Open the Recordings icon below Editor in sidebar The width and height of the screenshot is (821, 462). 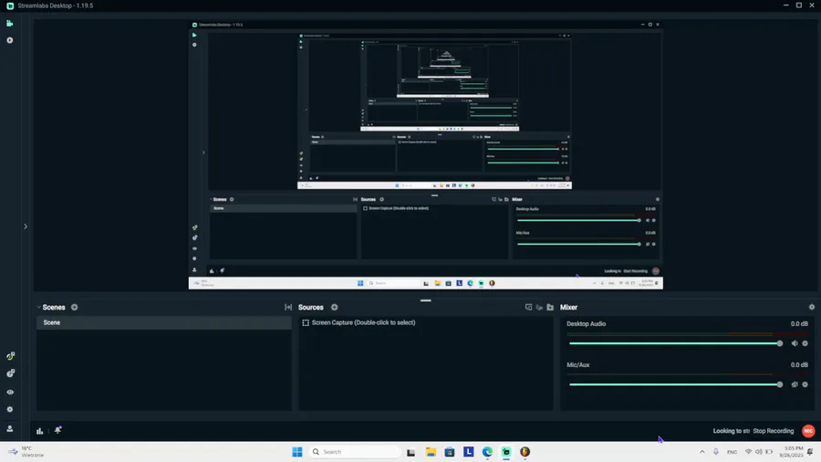click(x=10, y=40)
